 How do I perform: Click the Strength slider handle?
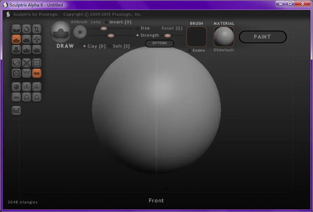click(x=111, y=36)
